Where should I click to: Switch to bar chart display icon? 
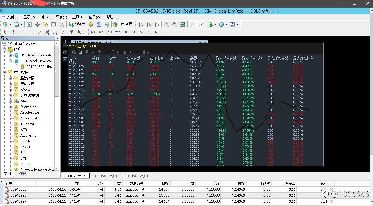point(141,24)
